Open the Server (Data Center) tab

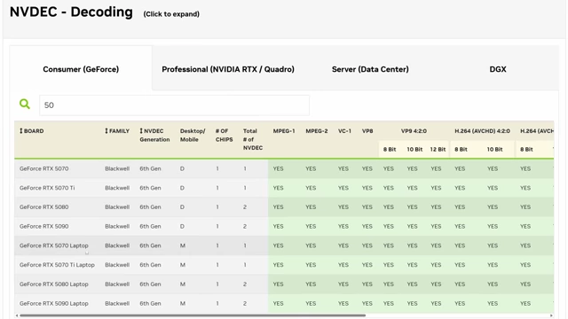[x=370, y=69]
